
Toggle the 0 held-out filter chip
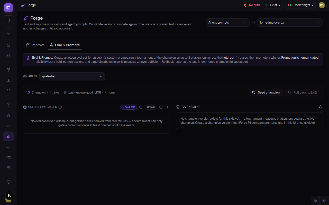(x=129, y=107)
